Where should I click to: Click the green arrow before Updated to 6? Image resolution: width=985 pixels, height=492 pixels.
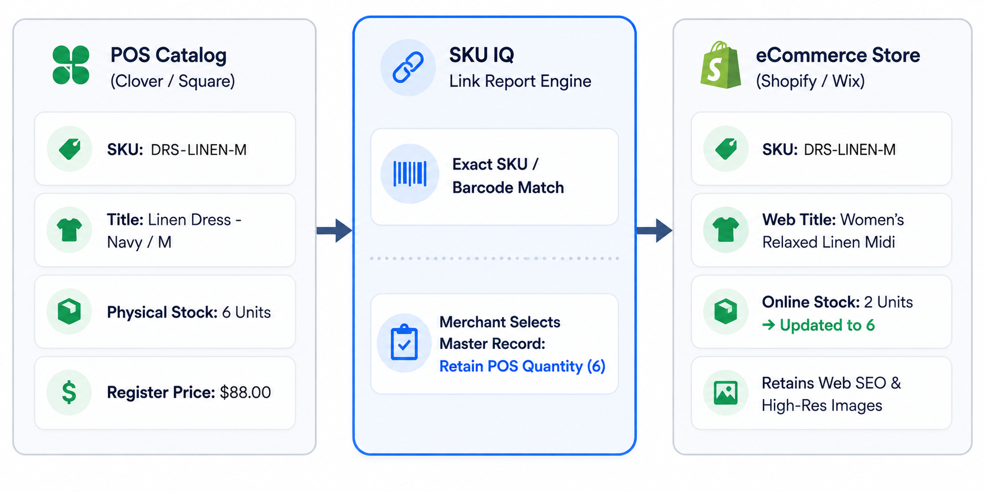(x=768, y=324)
